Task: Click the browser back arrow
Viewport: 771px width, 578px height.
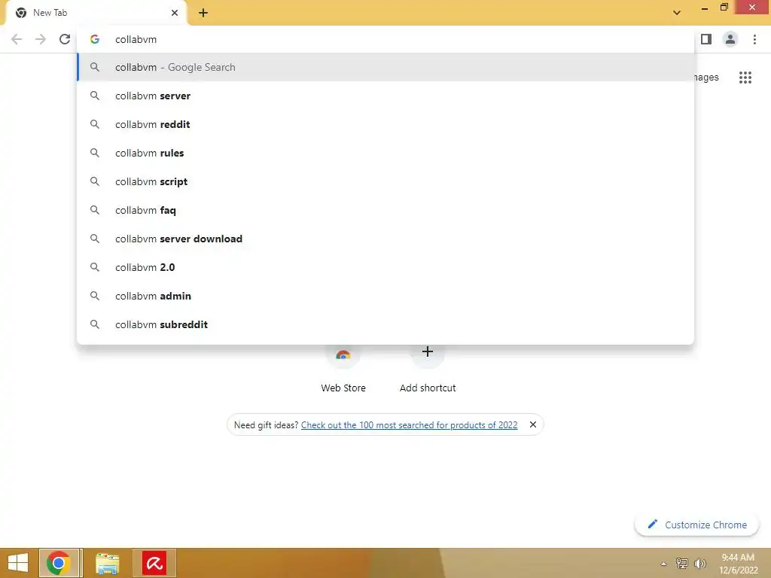Action: [x=17, y=39]
